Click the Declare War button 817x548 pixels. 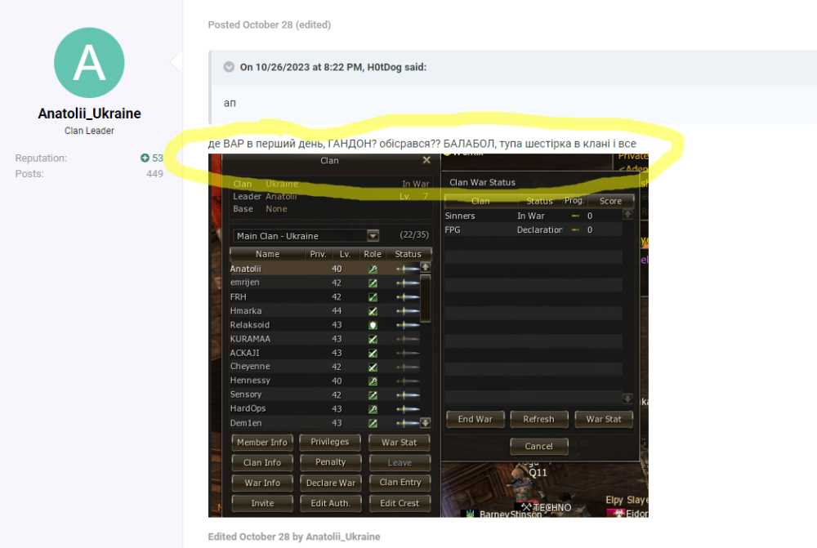[x=331, y=483]
